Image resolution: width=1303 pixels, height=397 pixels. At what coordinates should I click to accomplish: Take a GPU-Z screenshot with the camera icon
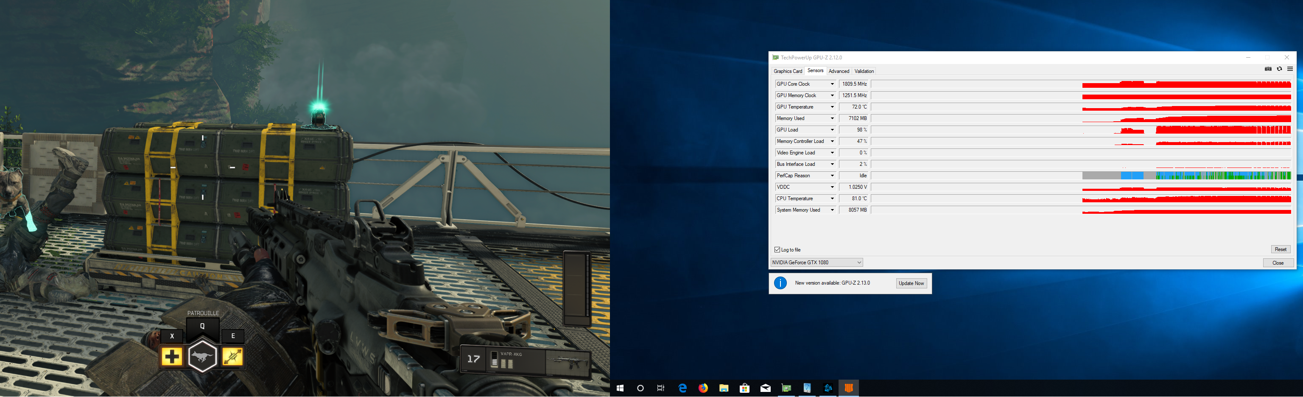coord(1268,69)
